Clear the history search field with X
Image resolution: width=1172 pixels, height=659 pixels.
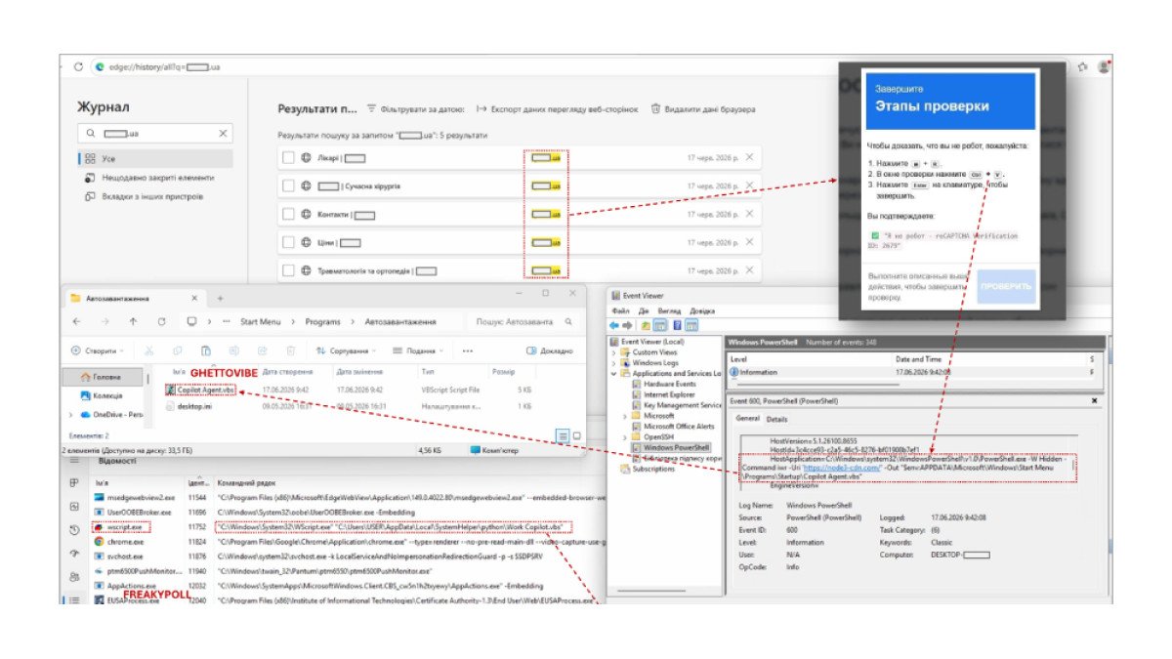point(223,133)
